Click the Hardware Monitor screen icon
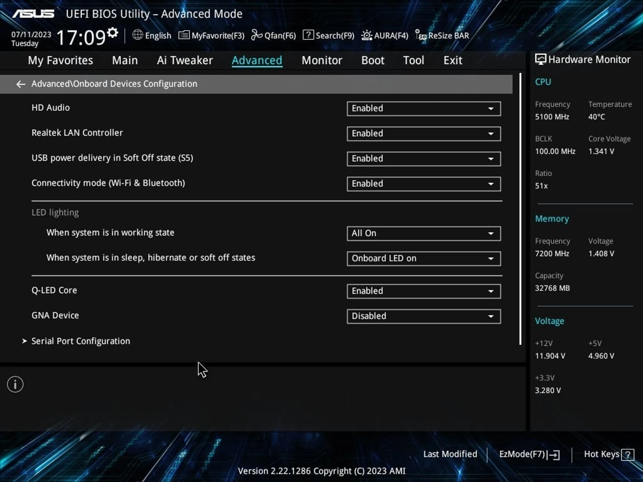Viewport: 643px width, 482px height. click(540, 59)
